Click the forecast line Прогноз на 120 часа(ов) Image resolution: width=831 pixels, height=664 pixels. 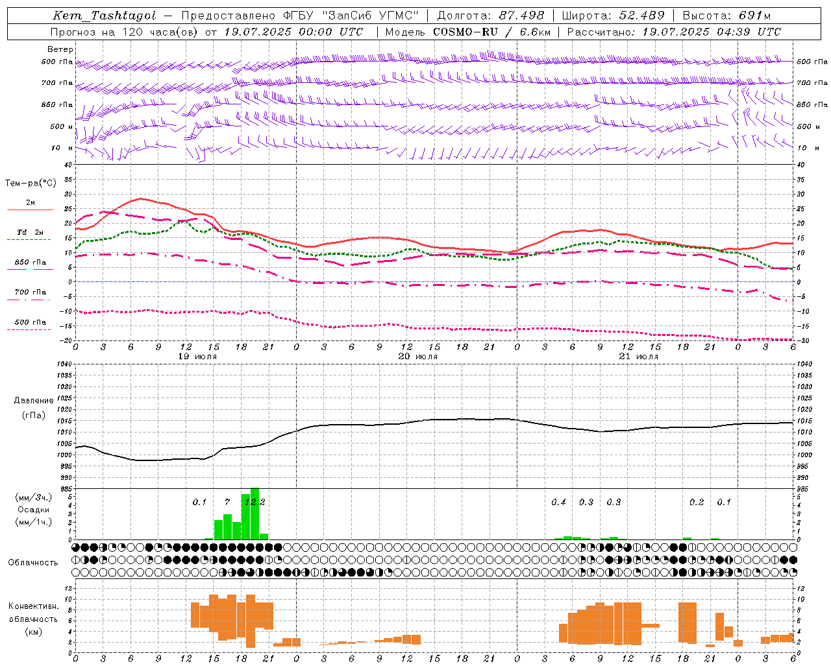click(x=125, y=32)
